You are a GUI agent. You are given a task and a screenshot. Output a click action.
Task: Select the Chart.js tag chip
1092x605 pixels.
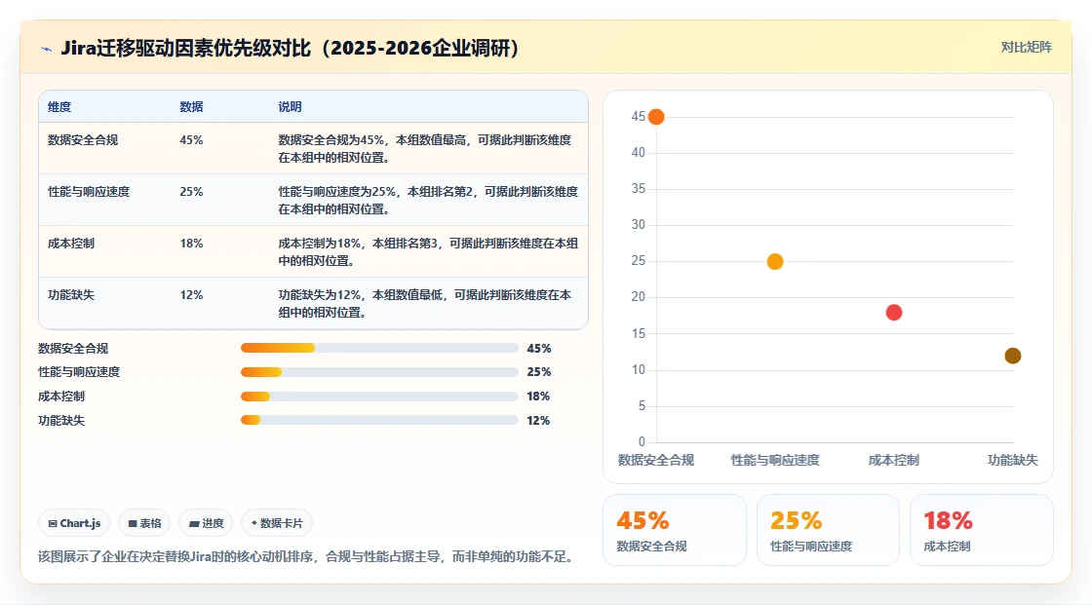74,523
